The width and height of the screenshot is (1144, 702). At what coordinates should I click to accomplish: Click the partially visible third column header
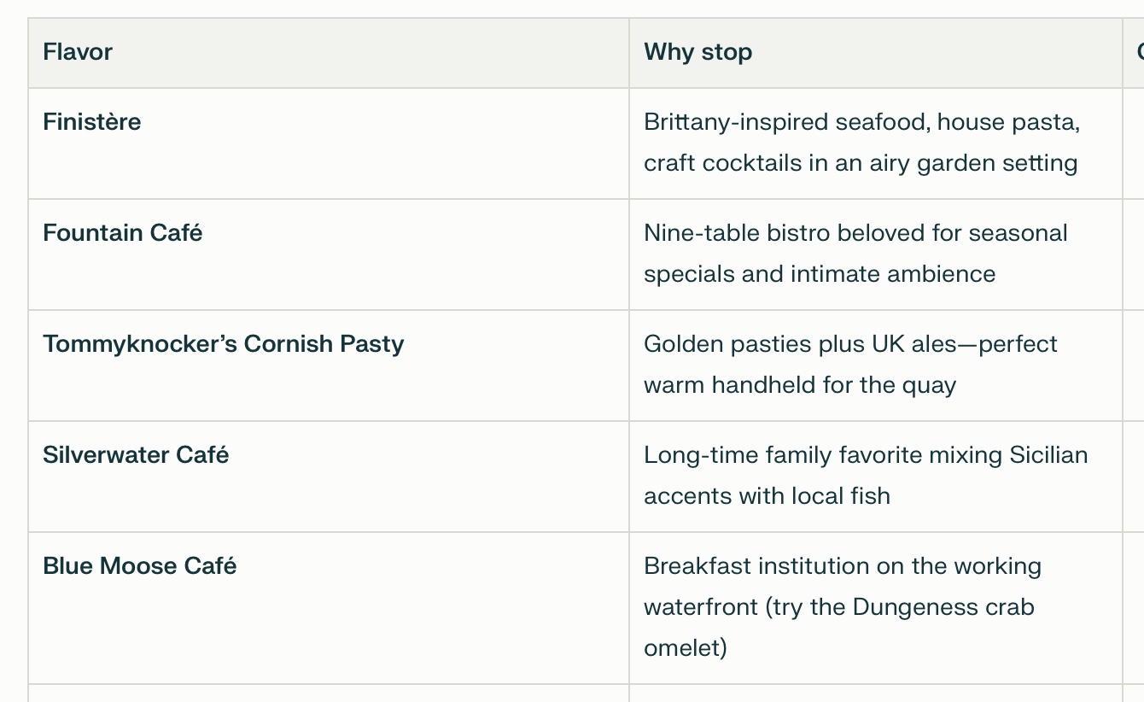click(1139, 52)
